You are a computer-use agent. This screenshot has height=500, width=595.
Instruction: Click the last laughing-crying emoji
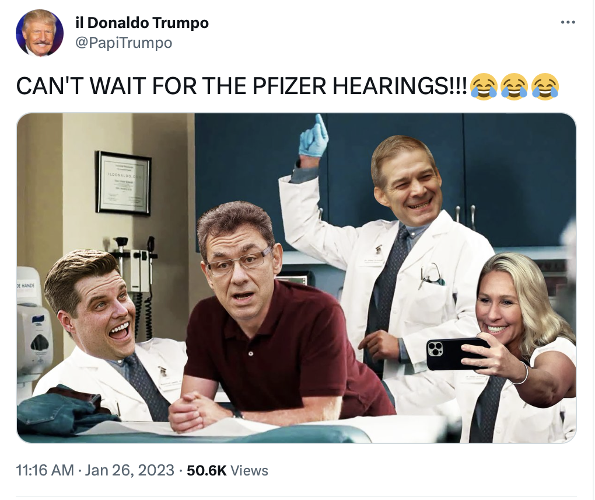coord(545,86)
